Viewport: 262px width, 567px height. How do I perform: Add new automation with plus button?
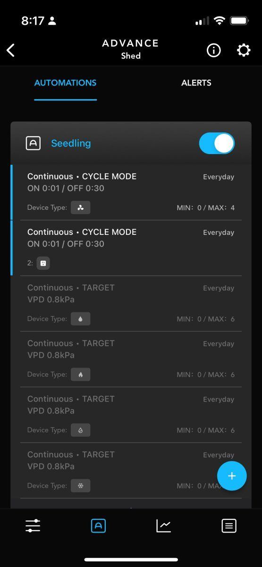(232, 476)
